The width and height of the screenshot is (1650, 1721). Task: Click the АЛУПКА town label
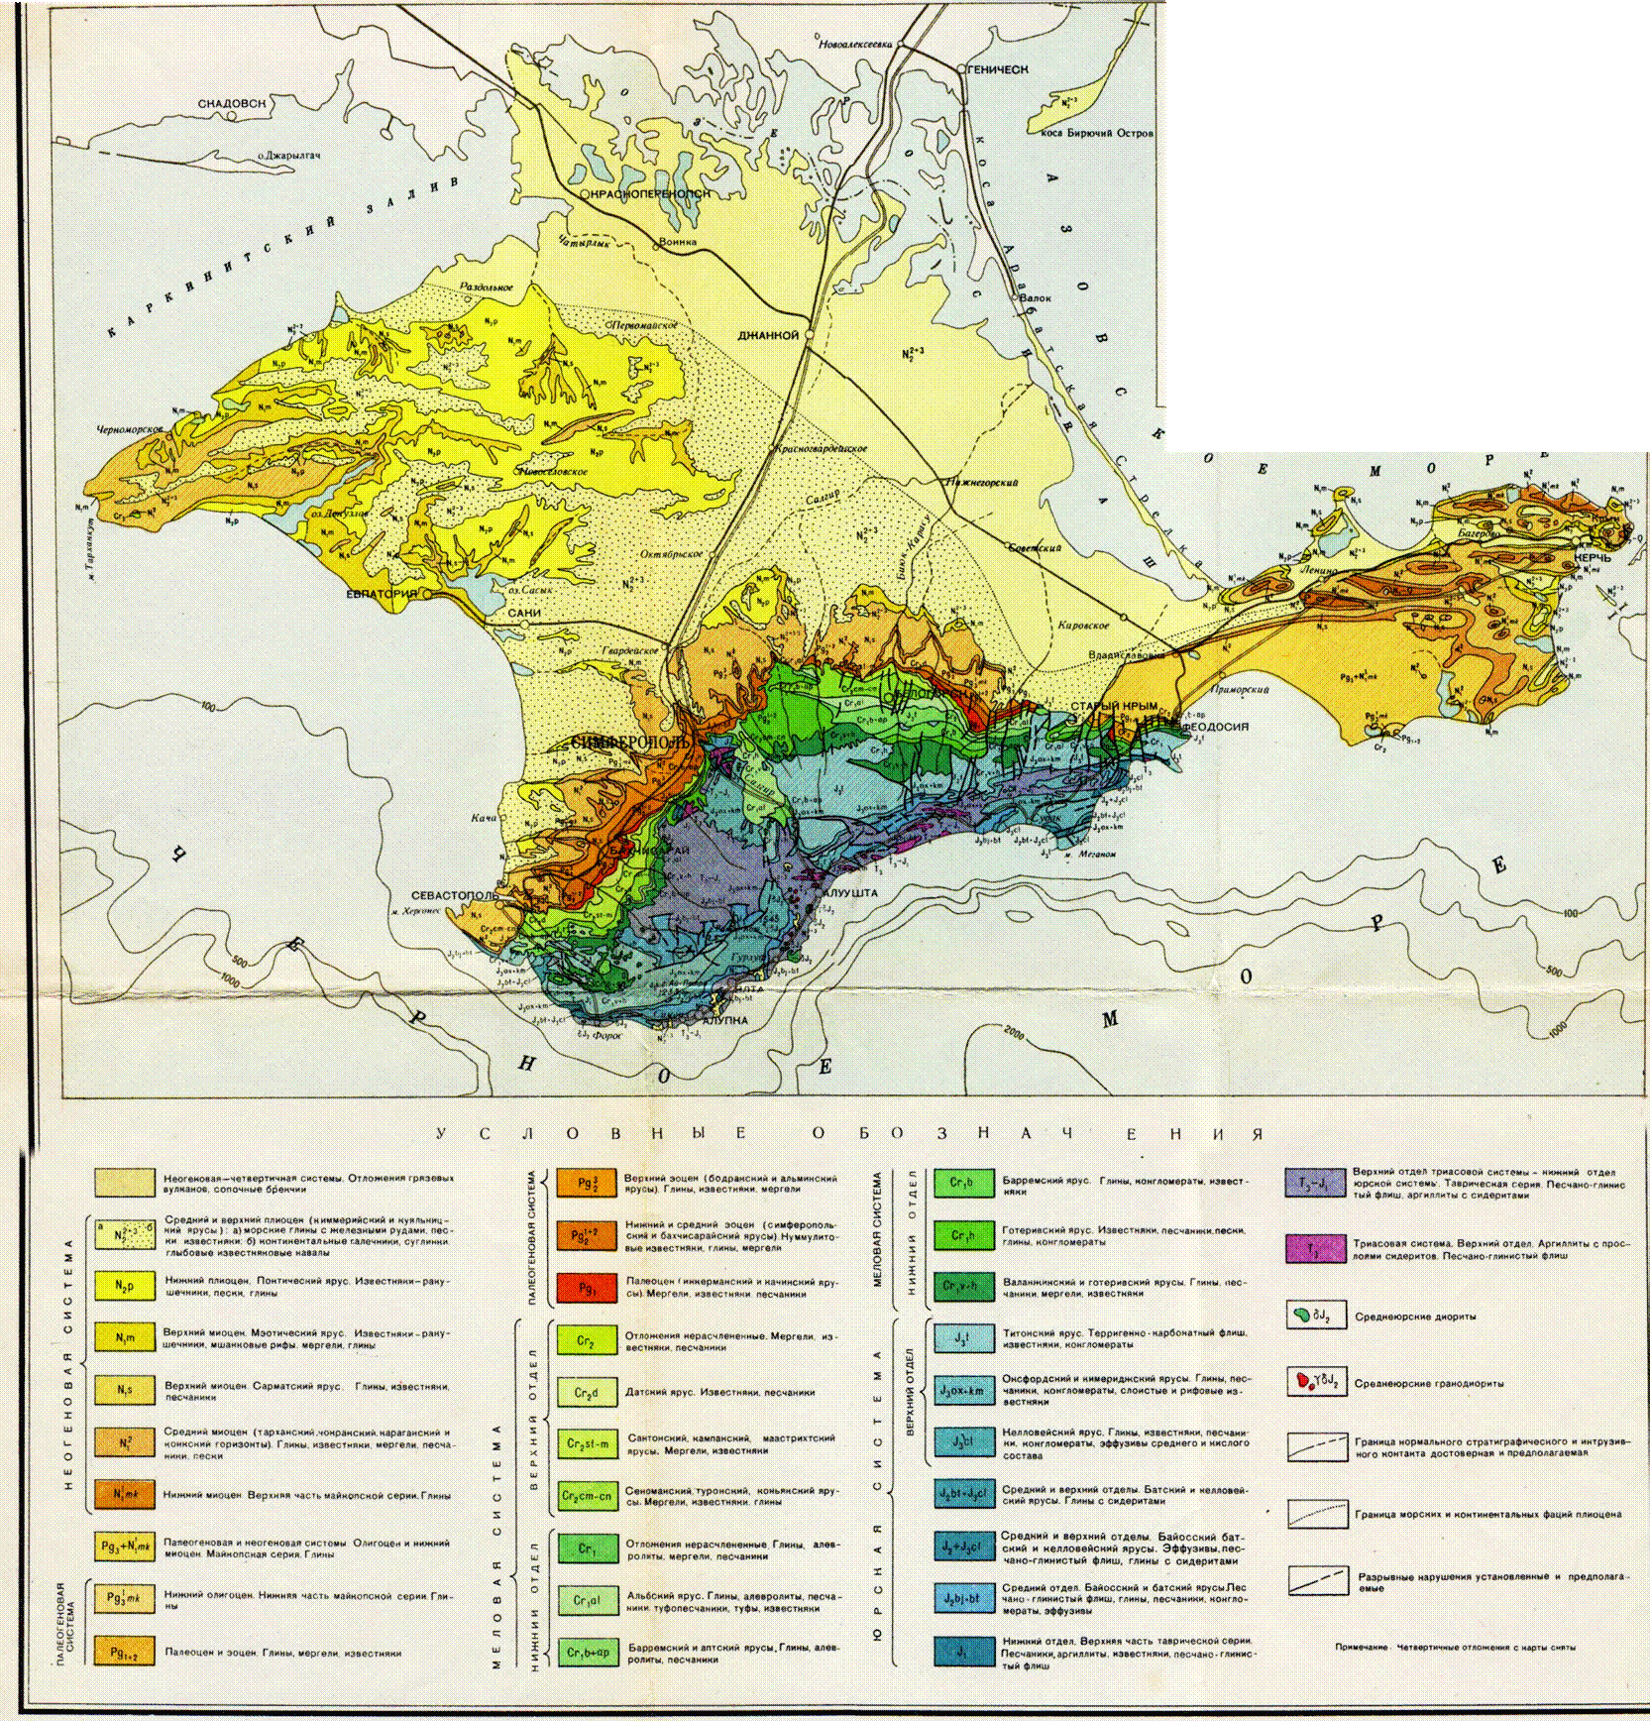pyautogui.click(x=724, y=1020)
